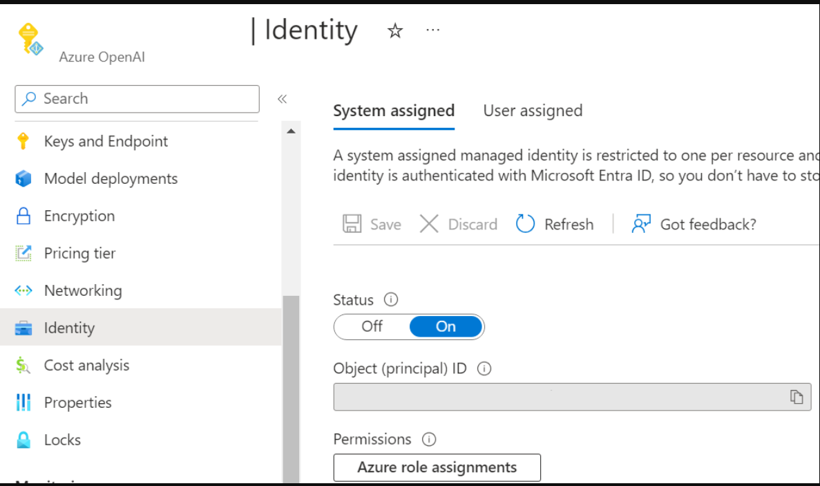Click the Refresh icon in the toolbar
This screenshot has height=486, width=820.
526,224
